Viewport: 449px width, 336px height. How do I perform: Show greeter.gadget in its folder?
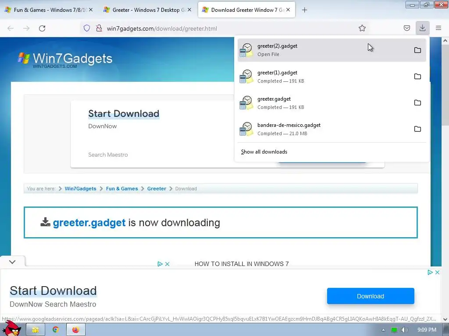point(417,103)
